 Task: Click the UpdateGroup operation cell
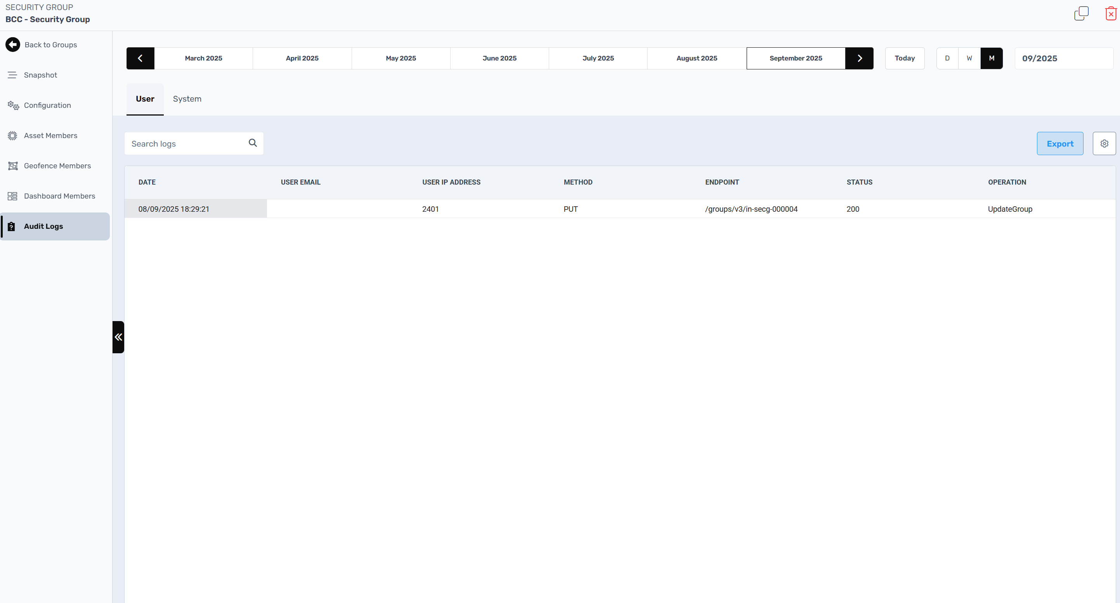pos(1009,209)
